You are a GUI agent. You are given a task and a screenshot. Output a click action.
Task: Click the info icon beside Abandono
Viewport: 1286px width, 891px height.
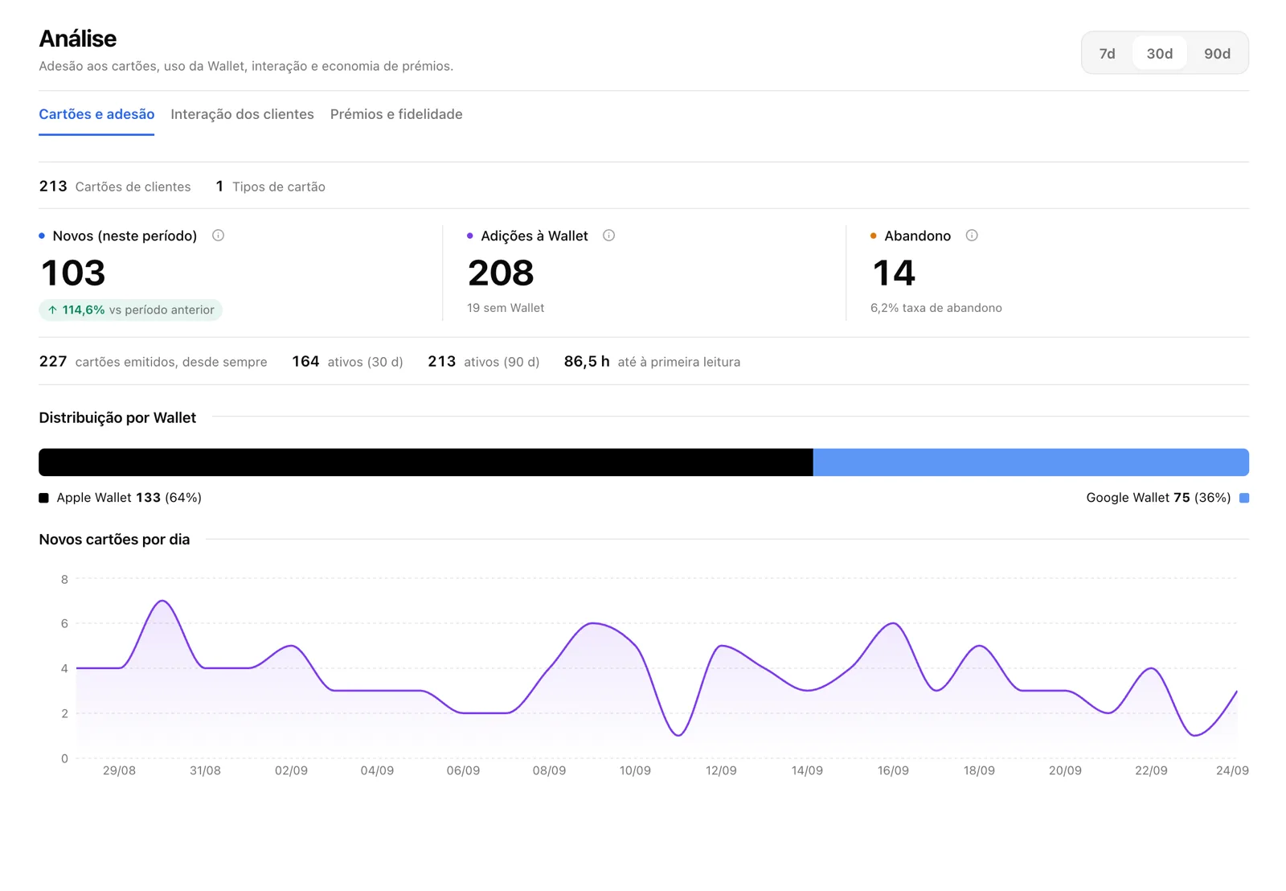pos(972,236)
